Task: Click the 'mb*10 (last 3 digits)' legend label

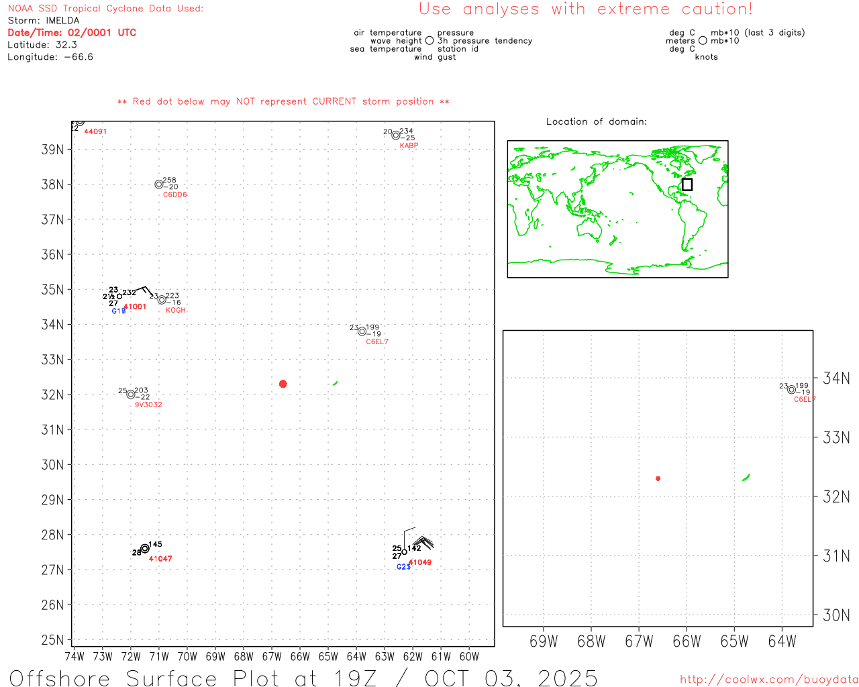Action: 758,33
